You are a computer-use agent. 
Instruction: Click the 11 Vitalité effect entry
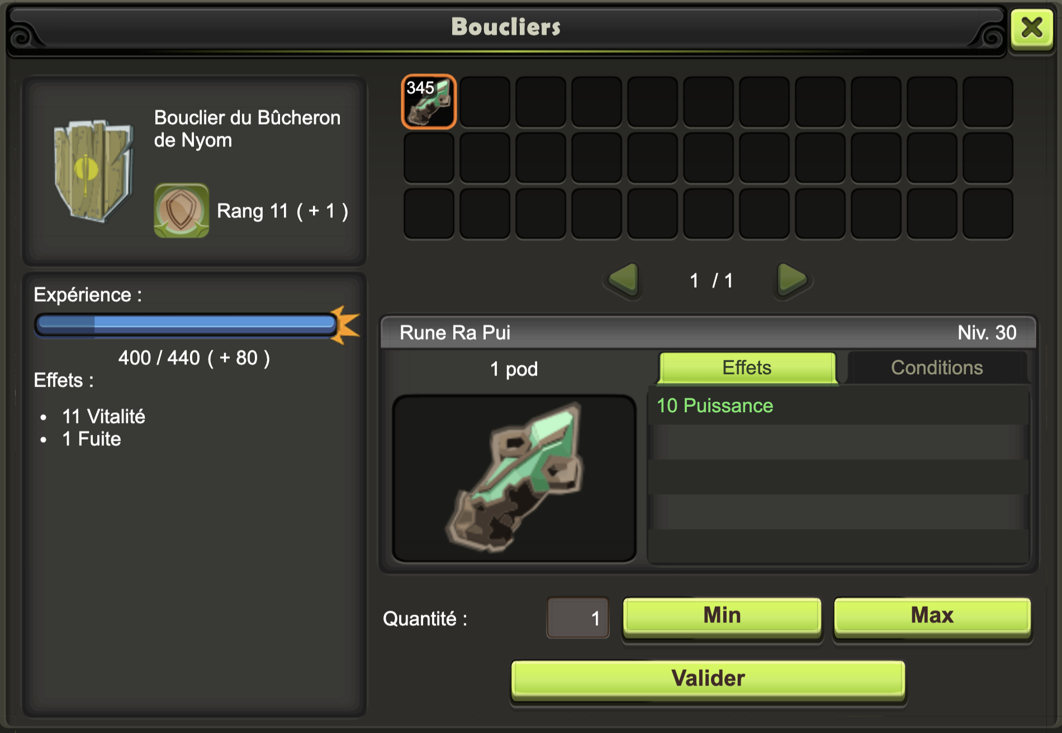[103, 417]
